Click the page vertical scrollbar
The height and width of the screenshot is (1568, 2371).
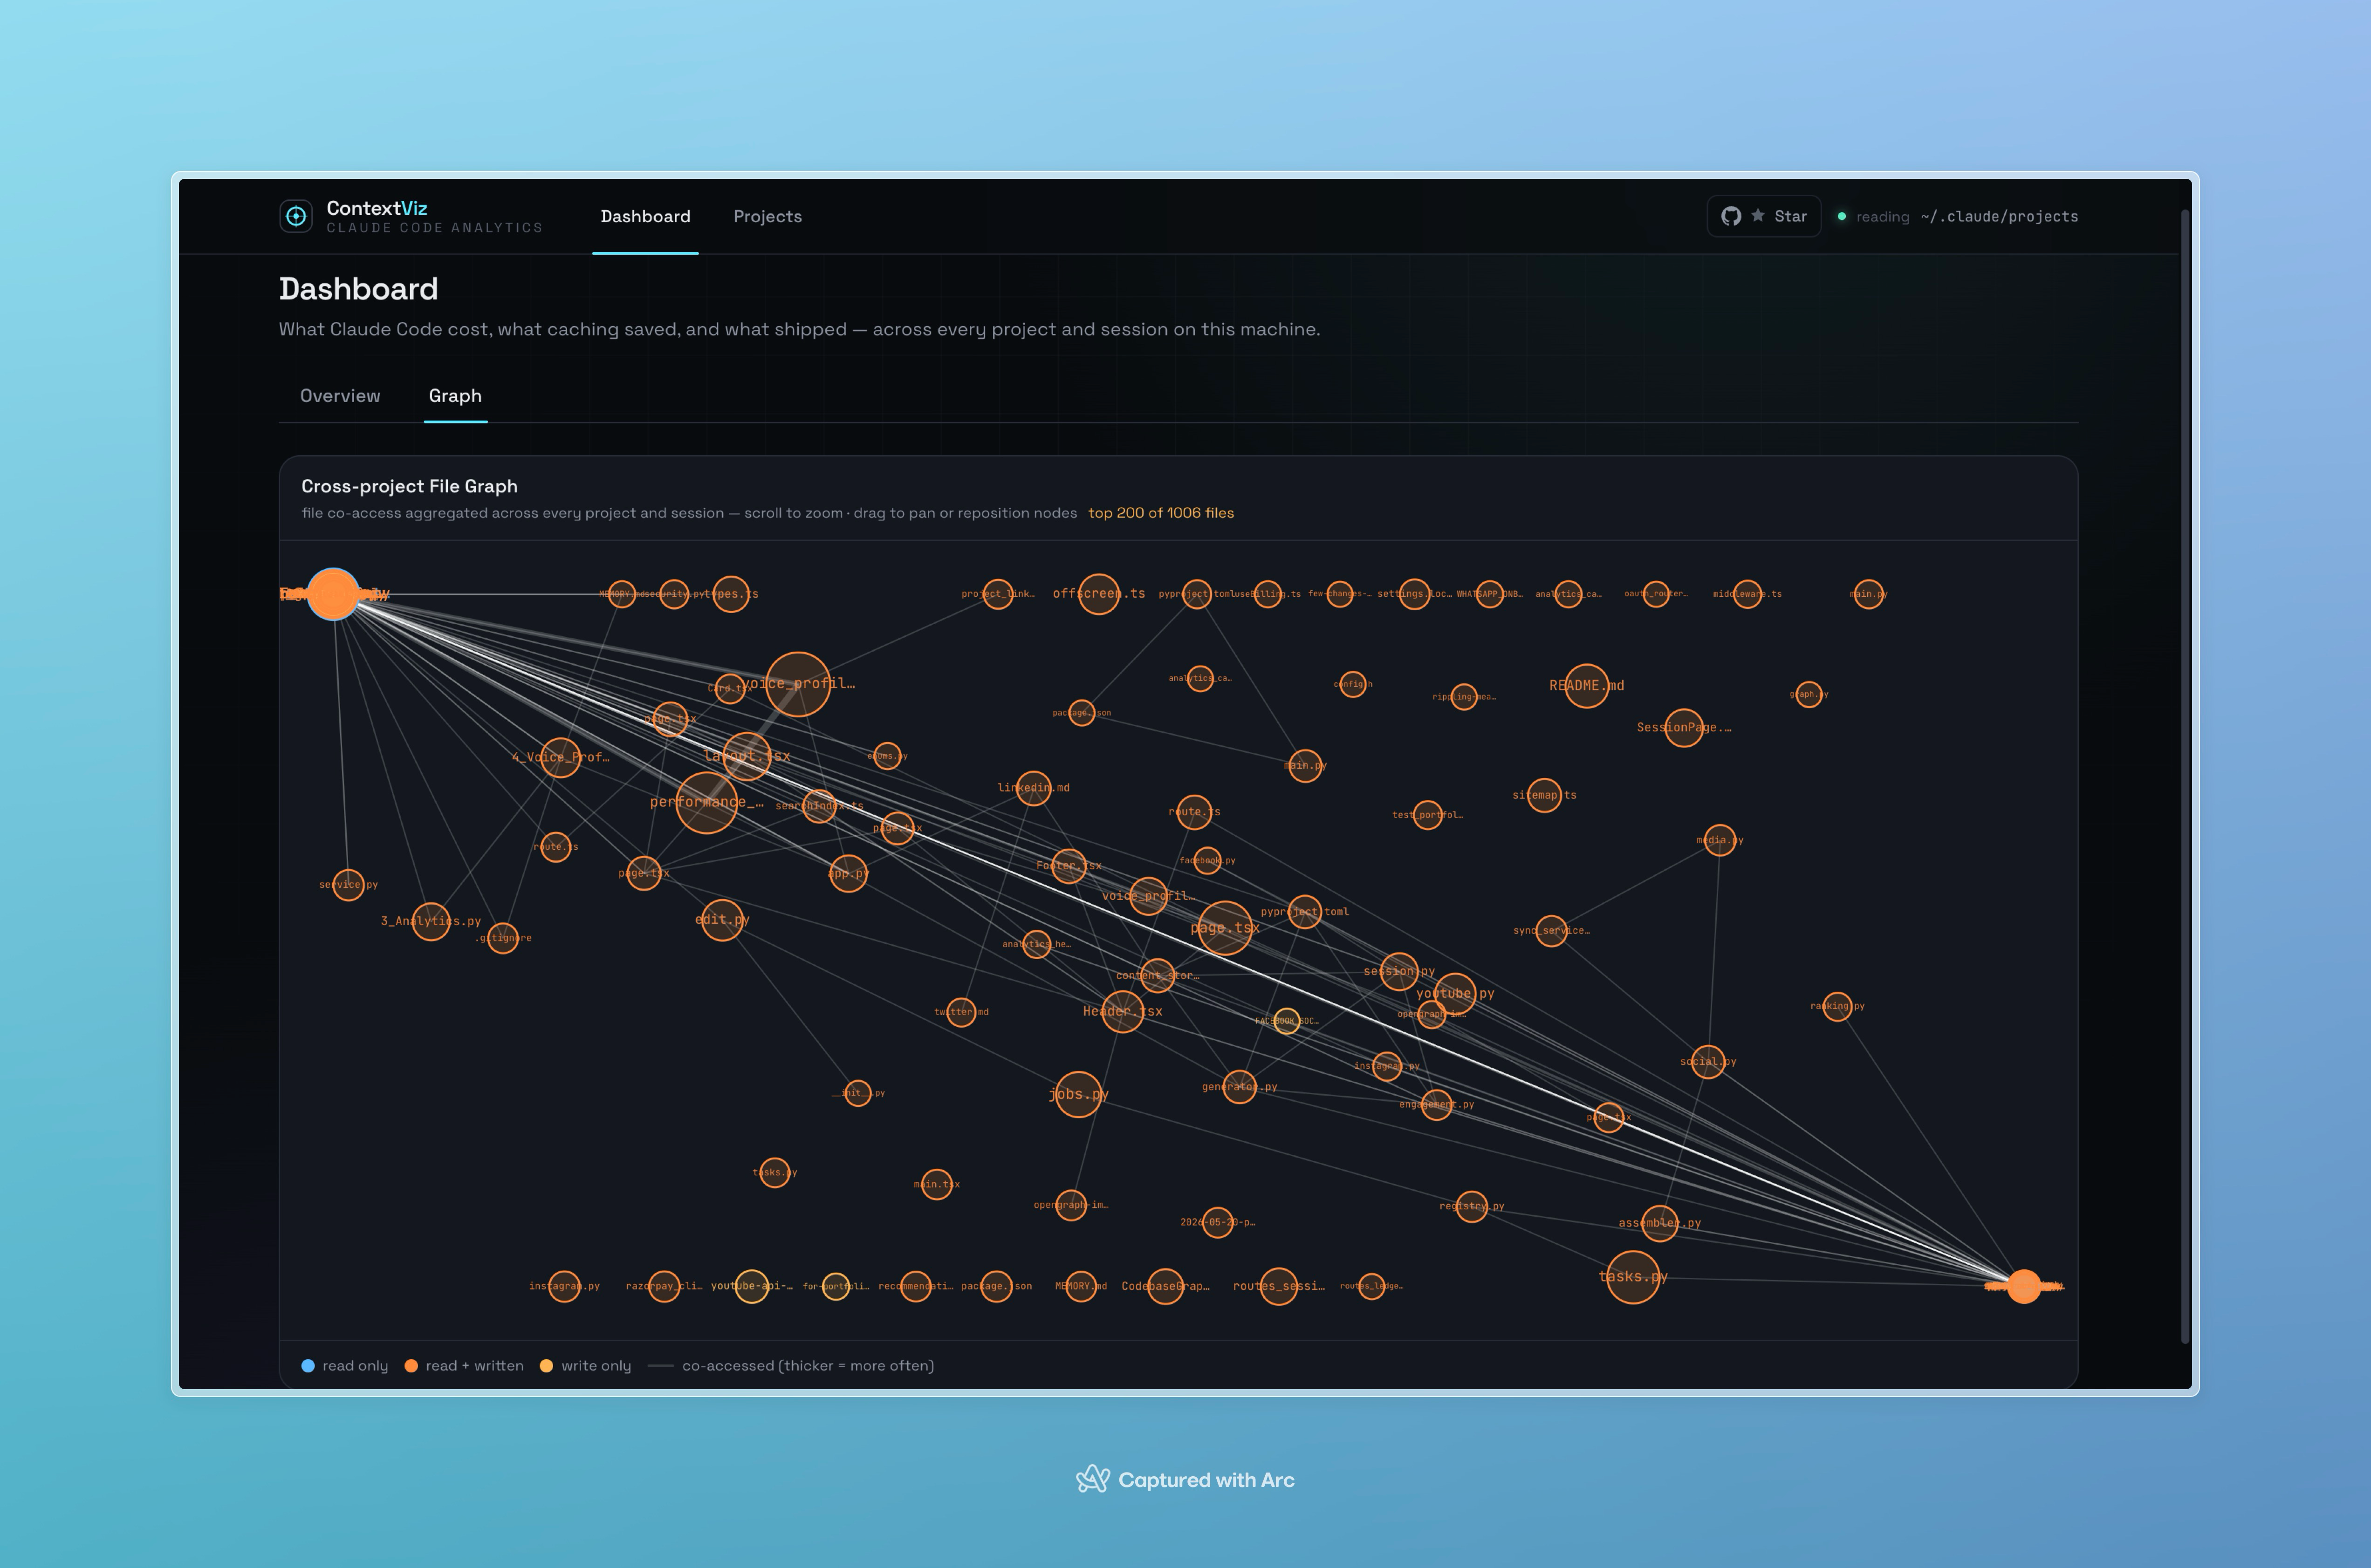(x=2185, y=776)
